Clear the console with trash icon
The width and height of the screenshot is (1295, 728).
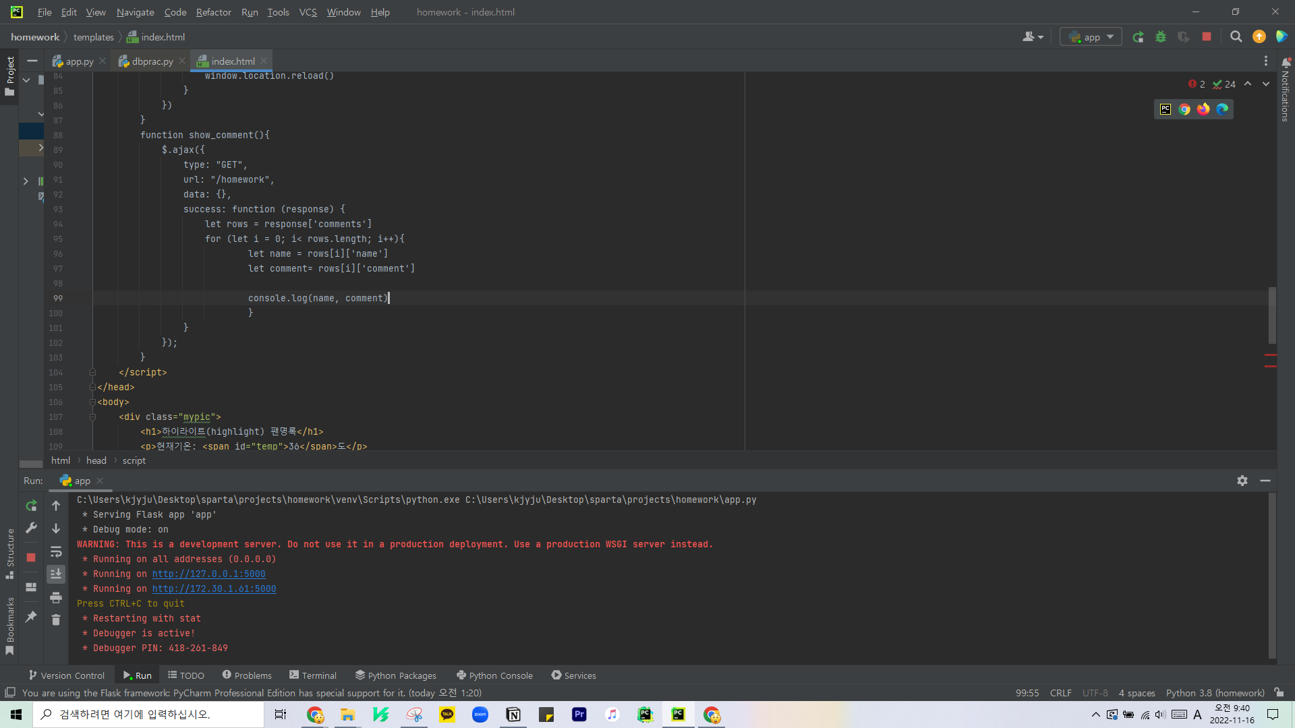pyautogui.click(x=56, y=619)
